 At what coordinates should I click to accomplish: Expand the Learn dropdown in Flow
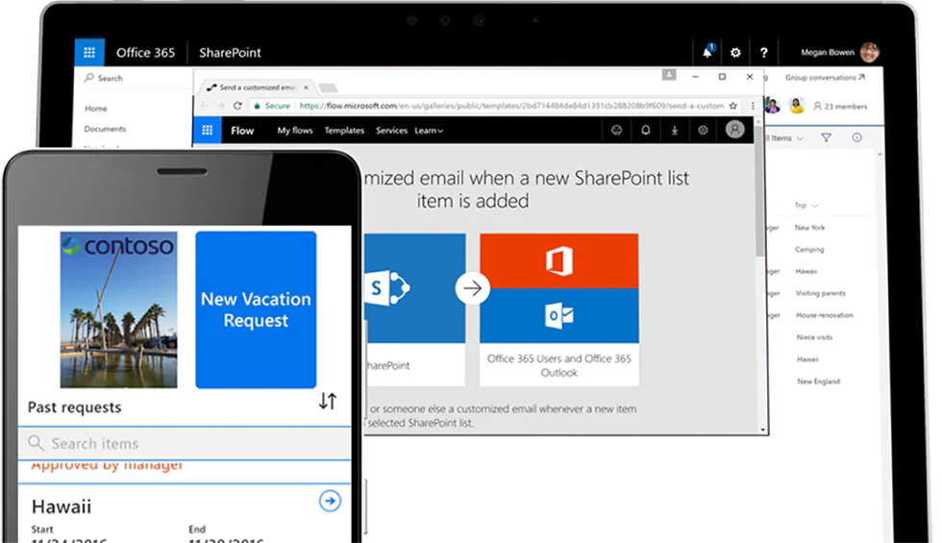[x=429, y=131]
